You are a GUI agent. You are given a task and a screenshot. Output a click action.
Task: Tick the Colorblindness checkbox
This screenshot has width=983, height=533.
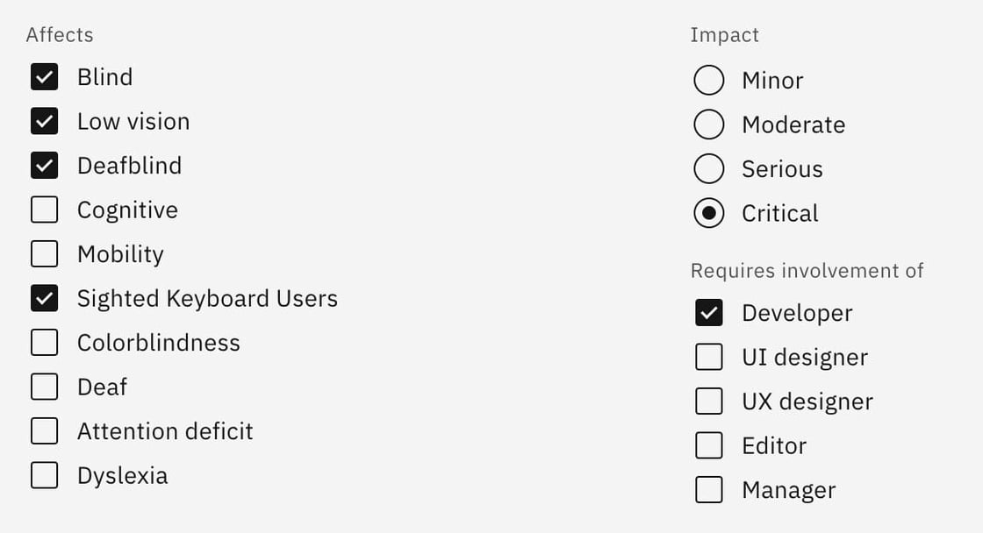44,343
